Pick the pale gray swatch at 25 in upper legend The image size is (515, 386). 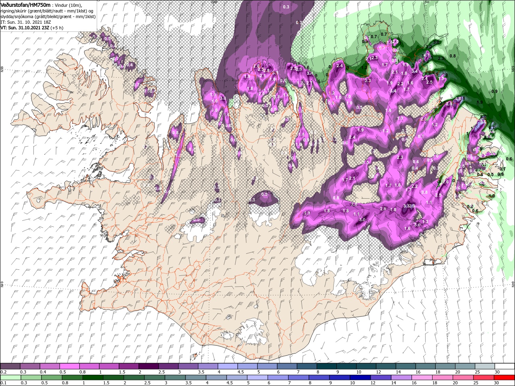point(484,366)
